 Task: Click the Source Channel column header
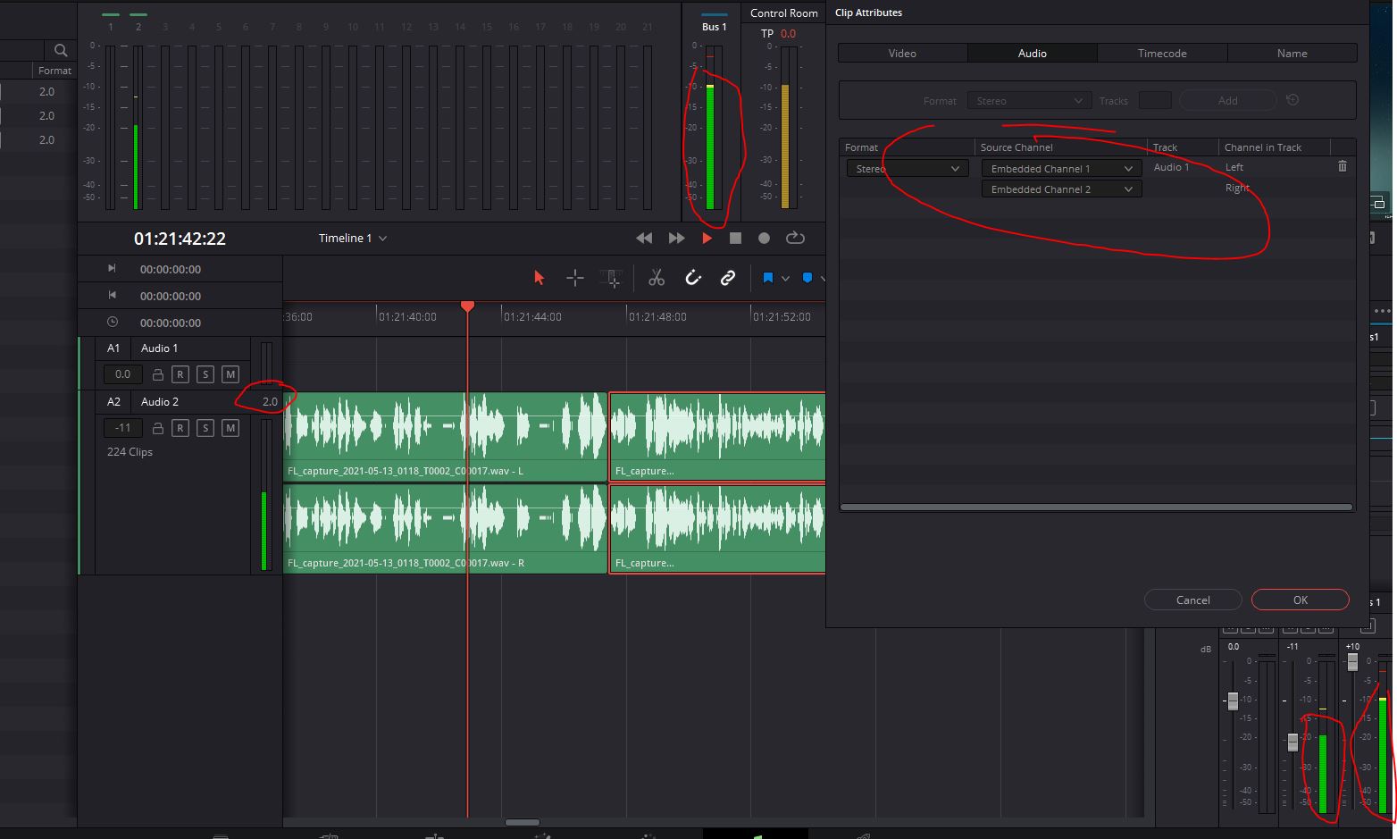click(x=1016, y=147)
